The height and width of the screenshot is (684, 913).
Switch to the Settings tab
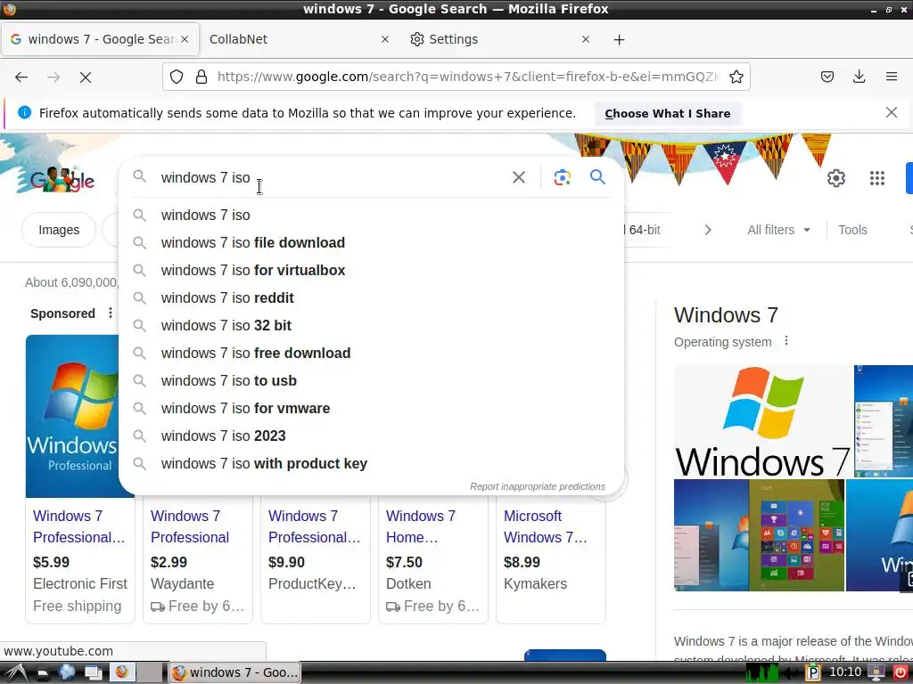click(x=499, y=39)
